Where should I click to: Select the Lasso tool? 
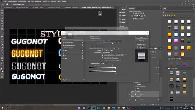2,16
